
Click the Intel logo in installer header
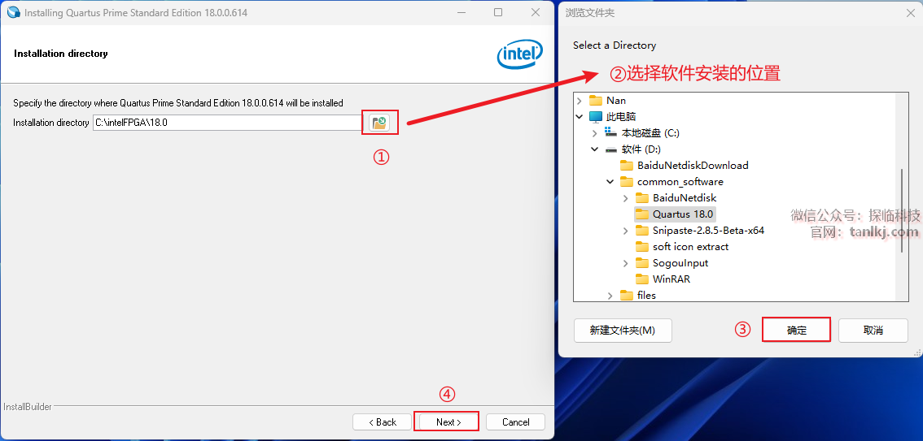520,55
